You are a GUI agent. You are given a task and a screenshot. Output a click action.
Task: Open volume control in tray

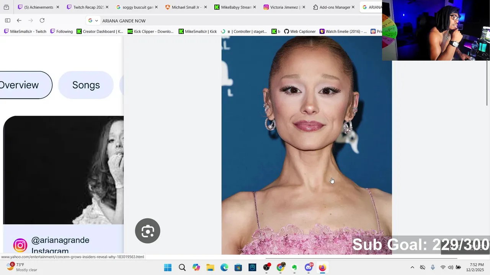[x=451, y=267]
